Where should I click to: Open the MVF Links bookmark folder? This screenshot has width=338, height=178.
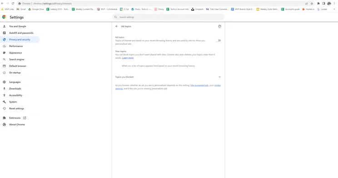tap(8, 9)
